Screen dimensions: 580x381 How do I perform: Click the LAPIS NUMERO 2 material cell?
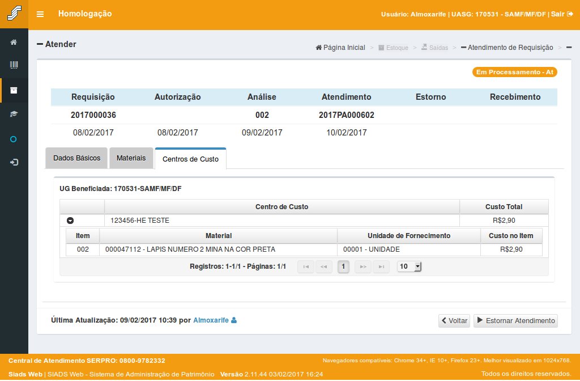(x=218, y=249)
